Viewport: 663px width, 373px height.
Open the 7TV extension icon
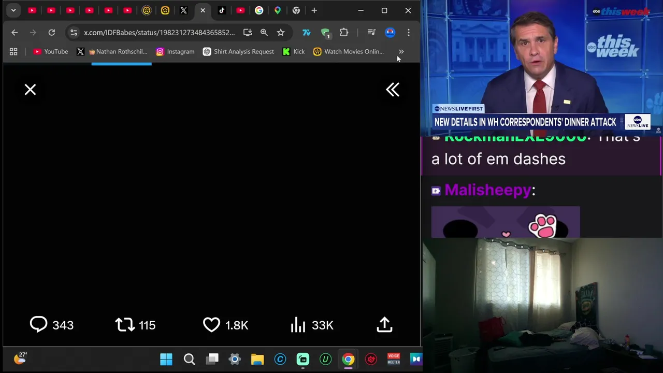click(307, 33)
